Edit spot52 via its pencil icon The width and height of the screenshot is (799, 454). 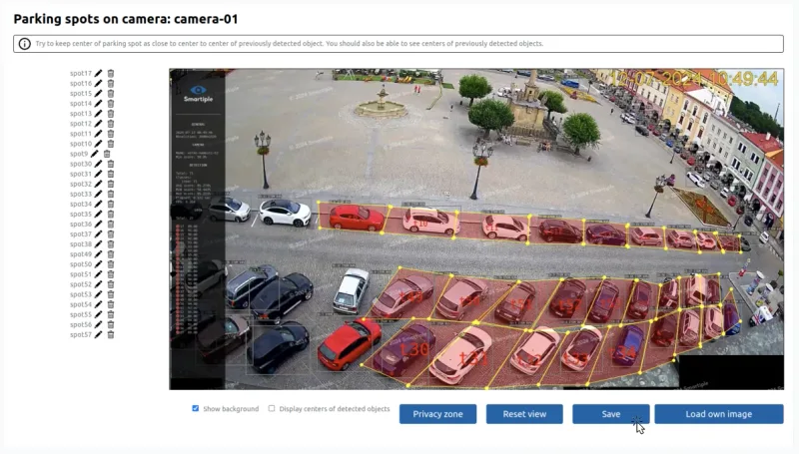[x=98, y=284]
